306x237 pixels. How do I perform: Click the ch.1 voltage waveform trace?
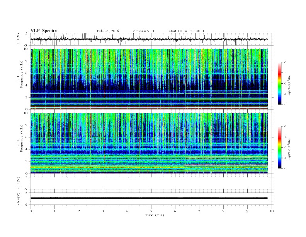click(x=149, y=39)
